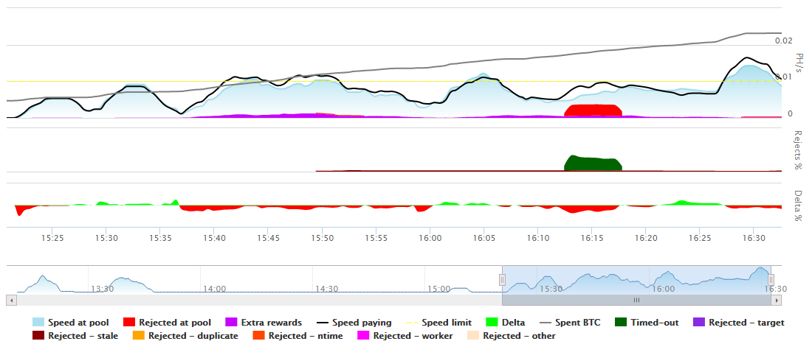Click the left range selector handle
The width and height of the screenshot is (812, 344).
(x=502, y=279)
